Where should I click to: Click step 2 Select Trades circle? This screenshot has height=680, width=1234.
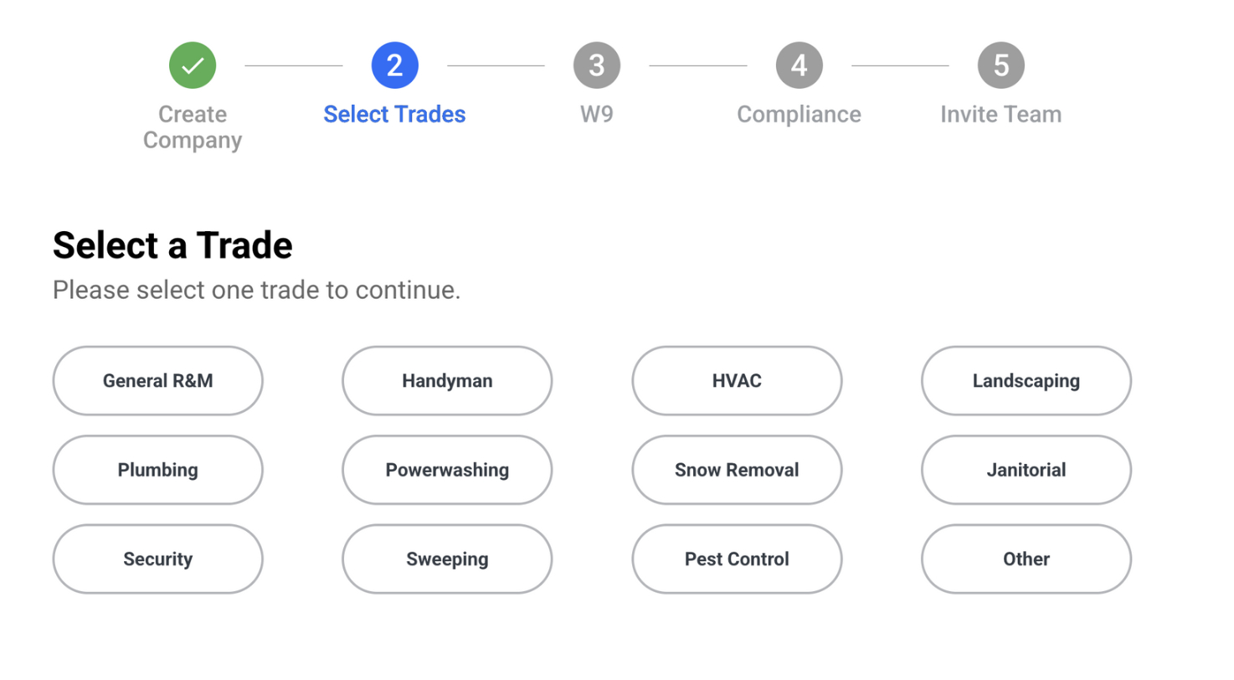393,64
